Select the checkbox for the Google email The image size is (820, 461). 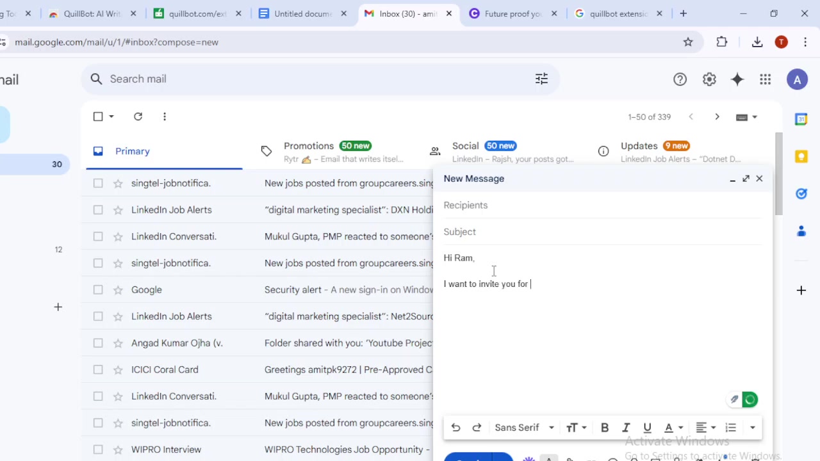(x=98, y=289)
